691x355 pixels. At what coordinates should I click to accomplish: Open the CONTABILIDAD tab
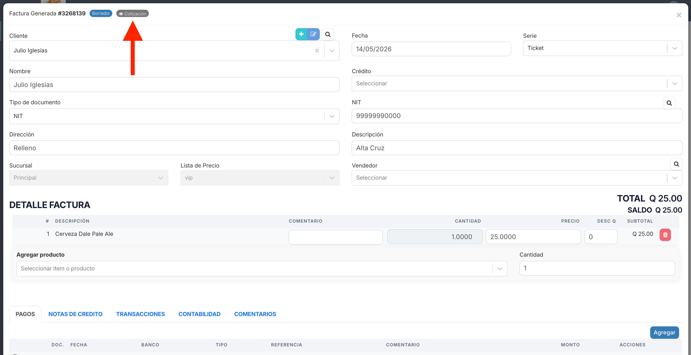[199, 314]
